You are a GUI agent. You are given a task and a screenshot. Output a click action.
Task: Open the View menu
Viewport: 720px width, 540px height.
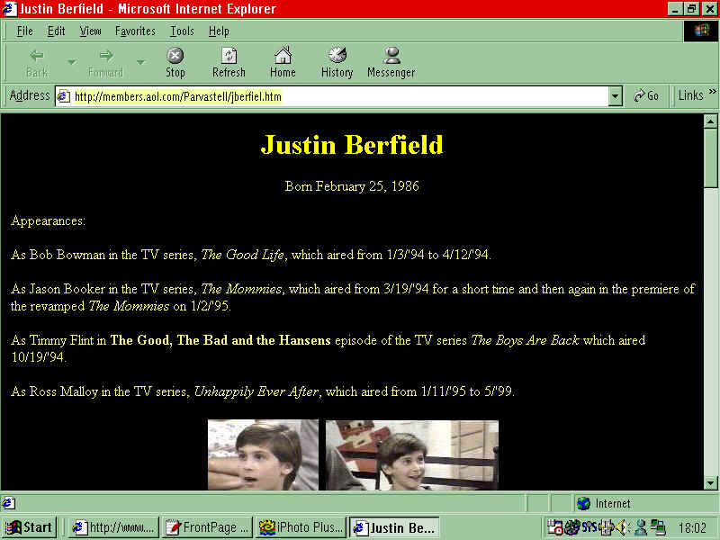pos(90,31)
